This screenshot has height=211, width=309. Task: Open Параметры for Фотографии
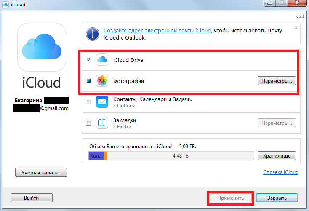coord(277,81)
